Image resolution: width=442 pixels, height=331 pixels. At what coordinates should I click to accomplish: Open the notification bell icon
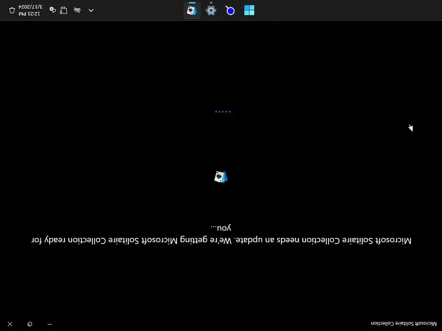tap(12, 10)
